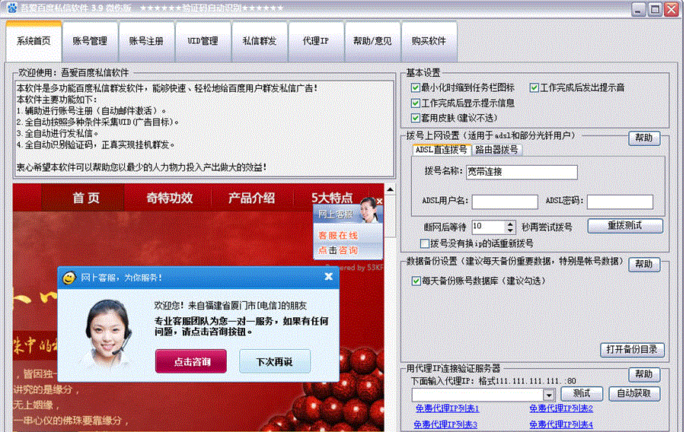Click floating widget 点击咨询 link
The image size is (686, 432).
338,250
